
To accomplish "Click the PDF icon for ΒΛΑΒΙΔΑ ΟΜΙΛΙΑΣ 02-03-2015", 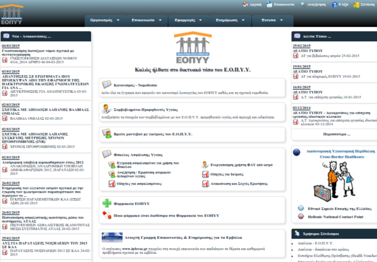I will pyautogui.click(x=5, y=118).
